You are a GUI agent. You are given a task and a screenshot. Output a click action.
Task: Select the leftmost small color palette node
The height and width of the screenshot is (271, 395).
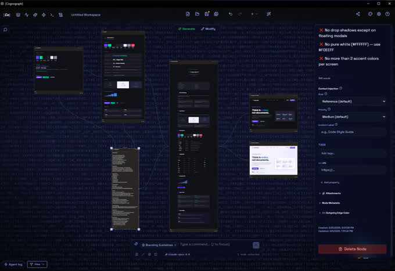59,70
